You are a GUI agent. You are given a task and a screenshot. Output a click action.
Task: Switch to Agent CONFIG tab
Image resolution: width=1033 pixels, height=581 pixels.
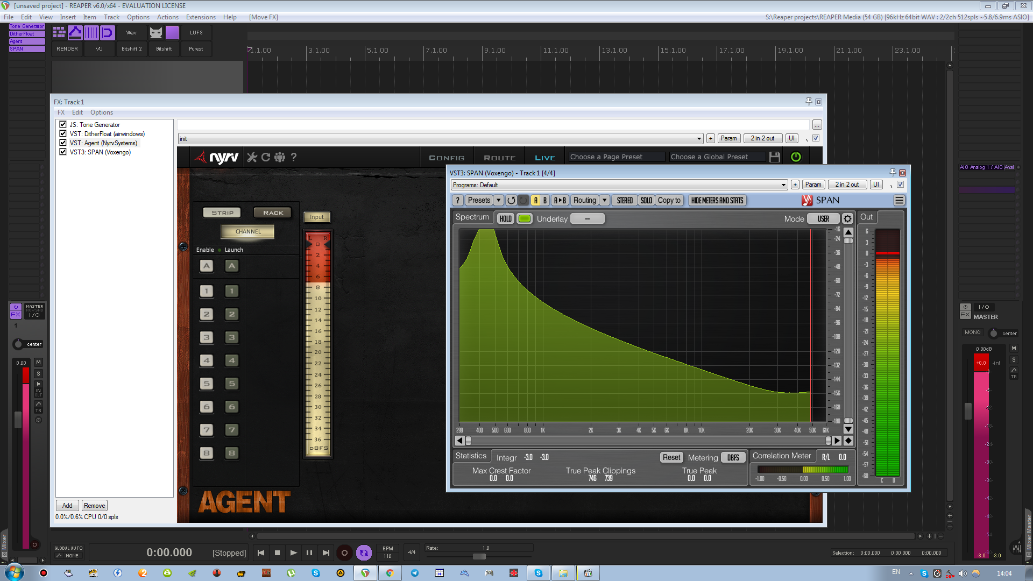pyautogui.click(x=447, y=158)
